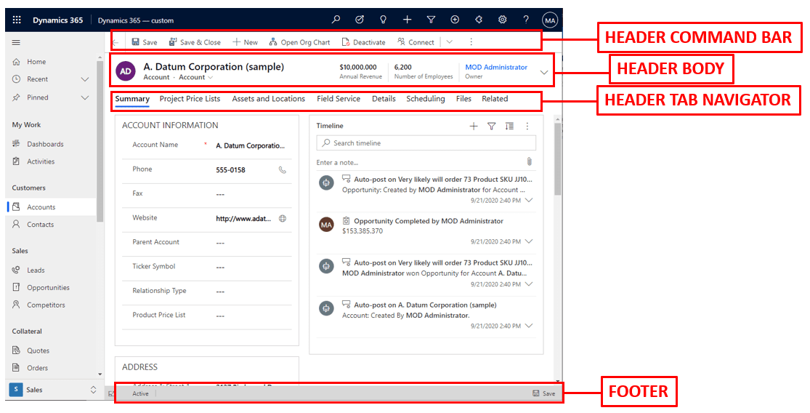Attach file with paperclip icon
Viewport: 810px width, 413px height.
[529, 162]
